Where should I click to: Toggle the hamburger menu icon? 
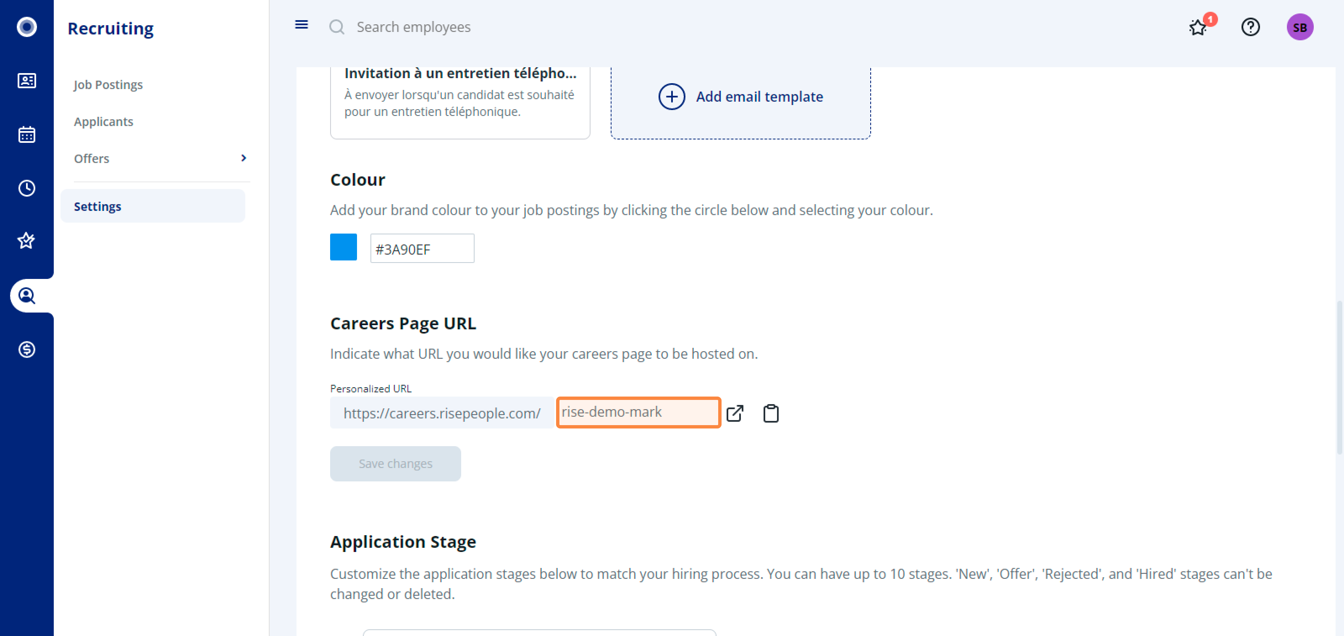(302, 24)
